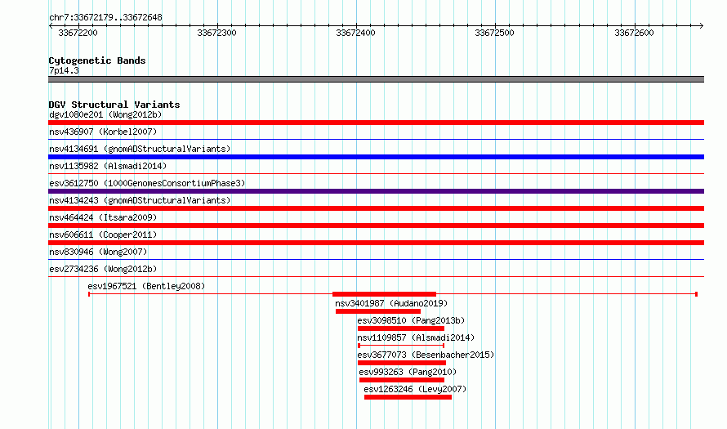Click the thin bracketed line of nsv1109857

pos(401,346)
